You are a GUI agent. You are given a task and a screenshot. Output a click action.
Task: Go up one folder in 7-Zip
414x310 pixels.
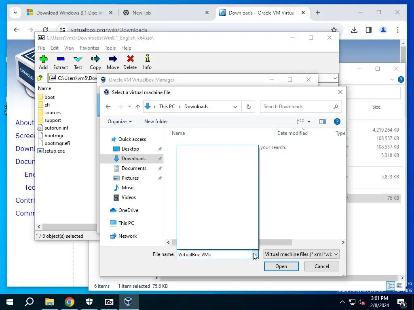[40, 78]
